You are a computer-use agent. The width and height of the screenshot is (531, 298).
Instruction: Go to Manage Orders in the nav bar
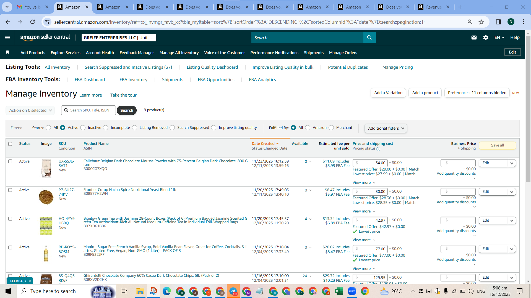[x=343, y=53]
